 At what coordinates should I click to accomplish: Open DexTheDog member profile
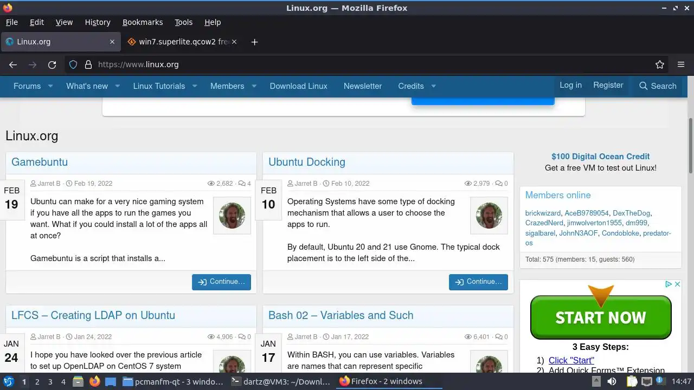(632, 213)
